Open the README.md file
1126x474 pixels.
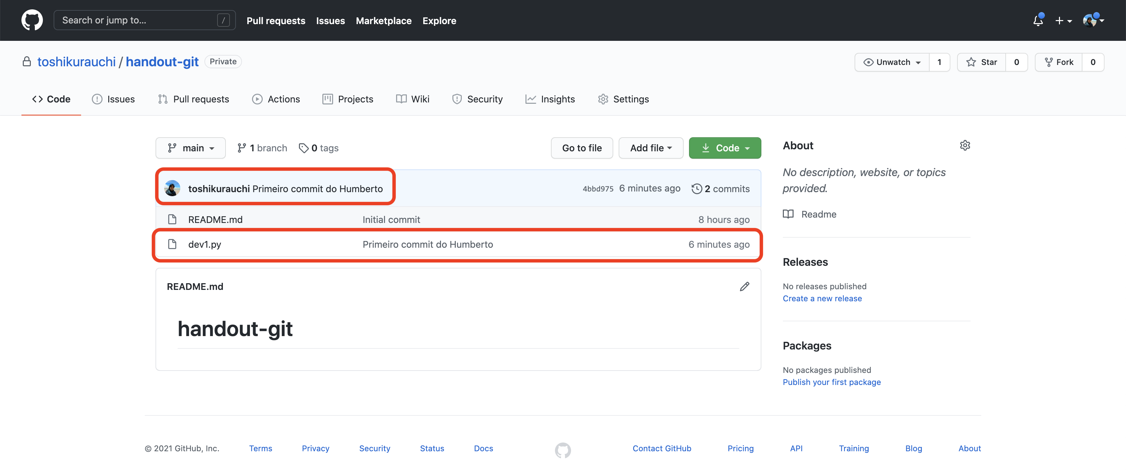[x=215, y=220]
